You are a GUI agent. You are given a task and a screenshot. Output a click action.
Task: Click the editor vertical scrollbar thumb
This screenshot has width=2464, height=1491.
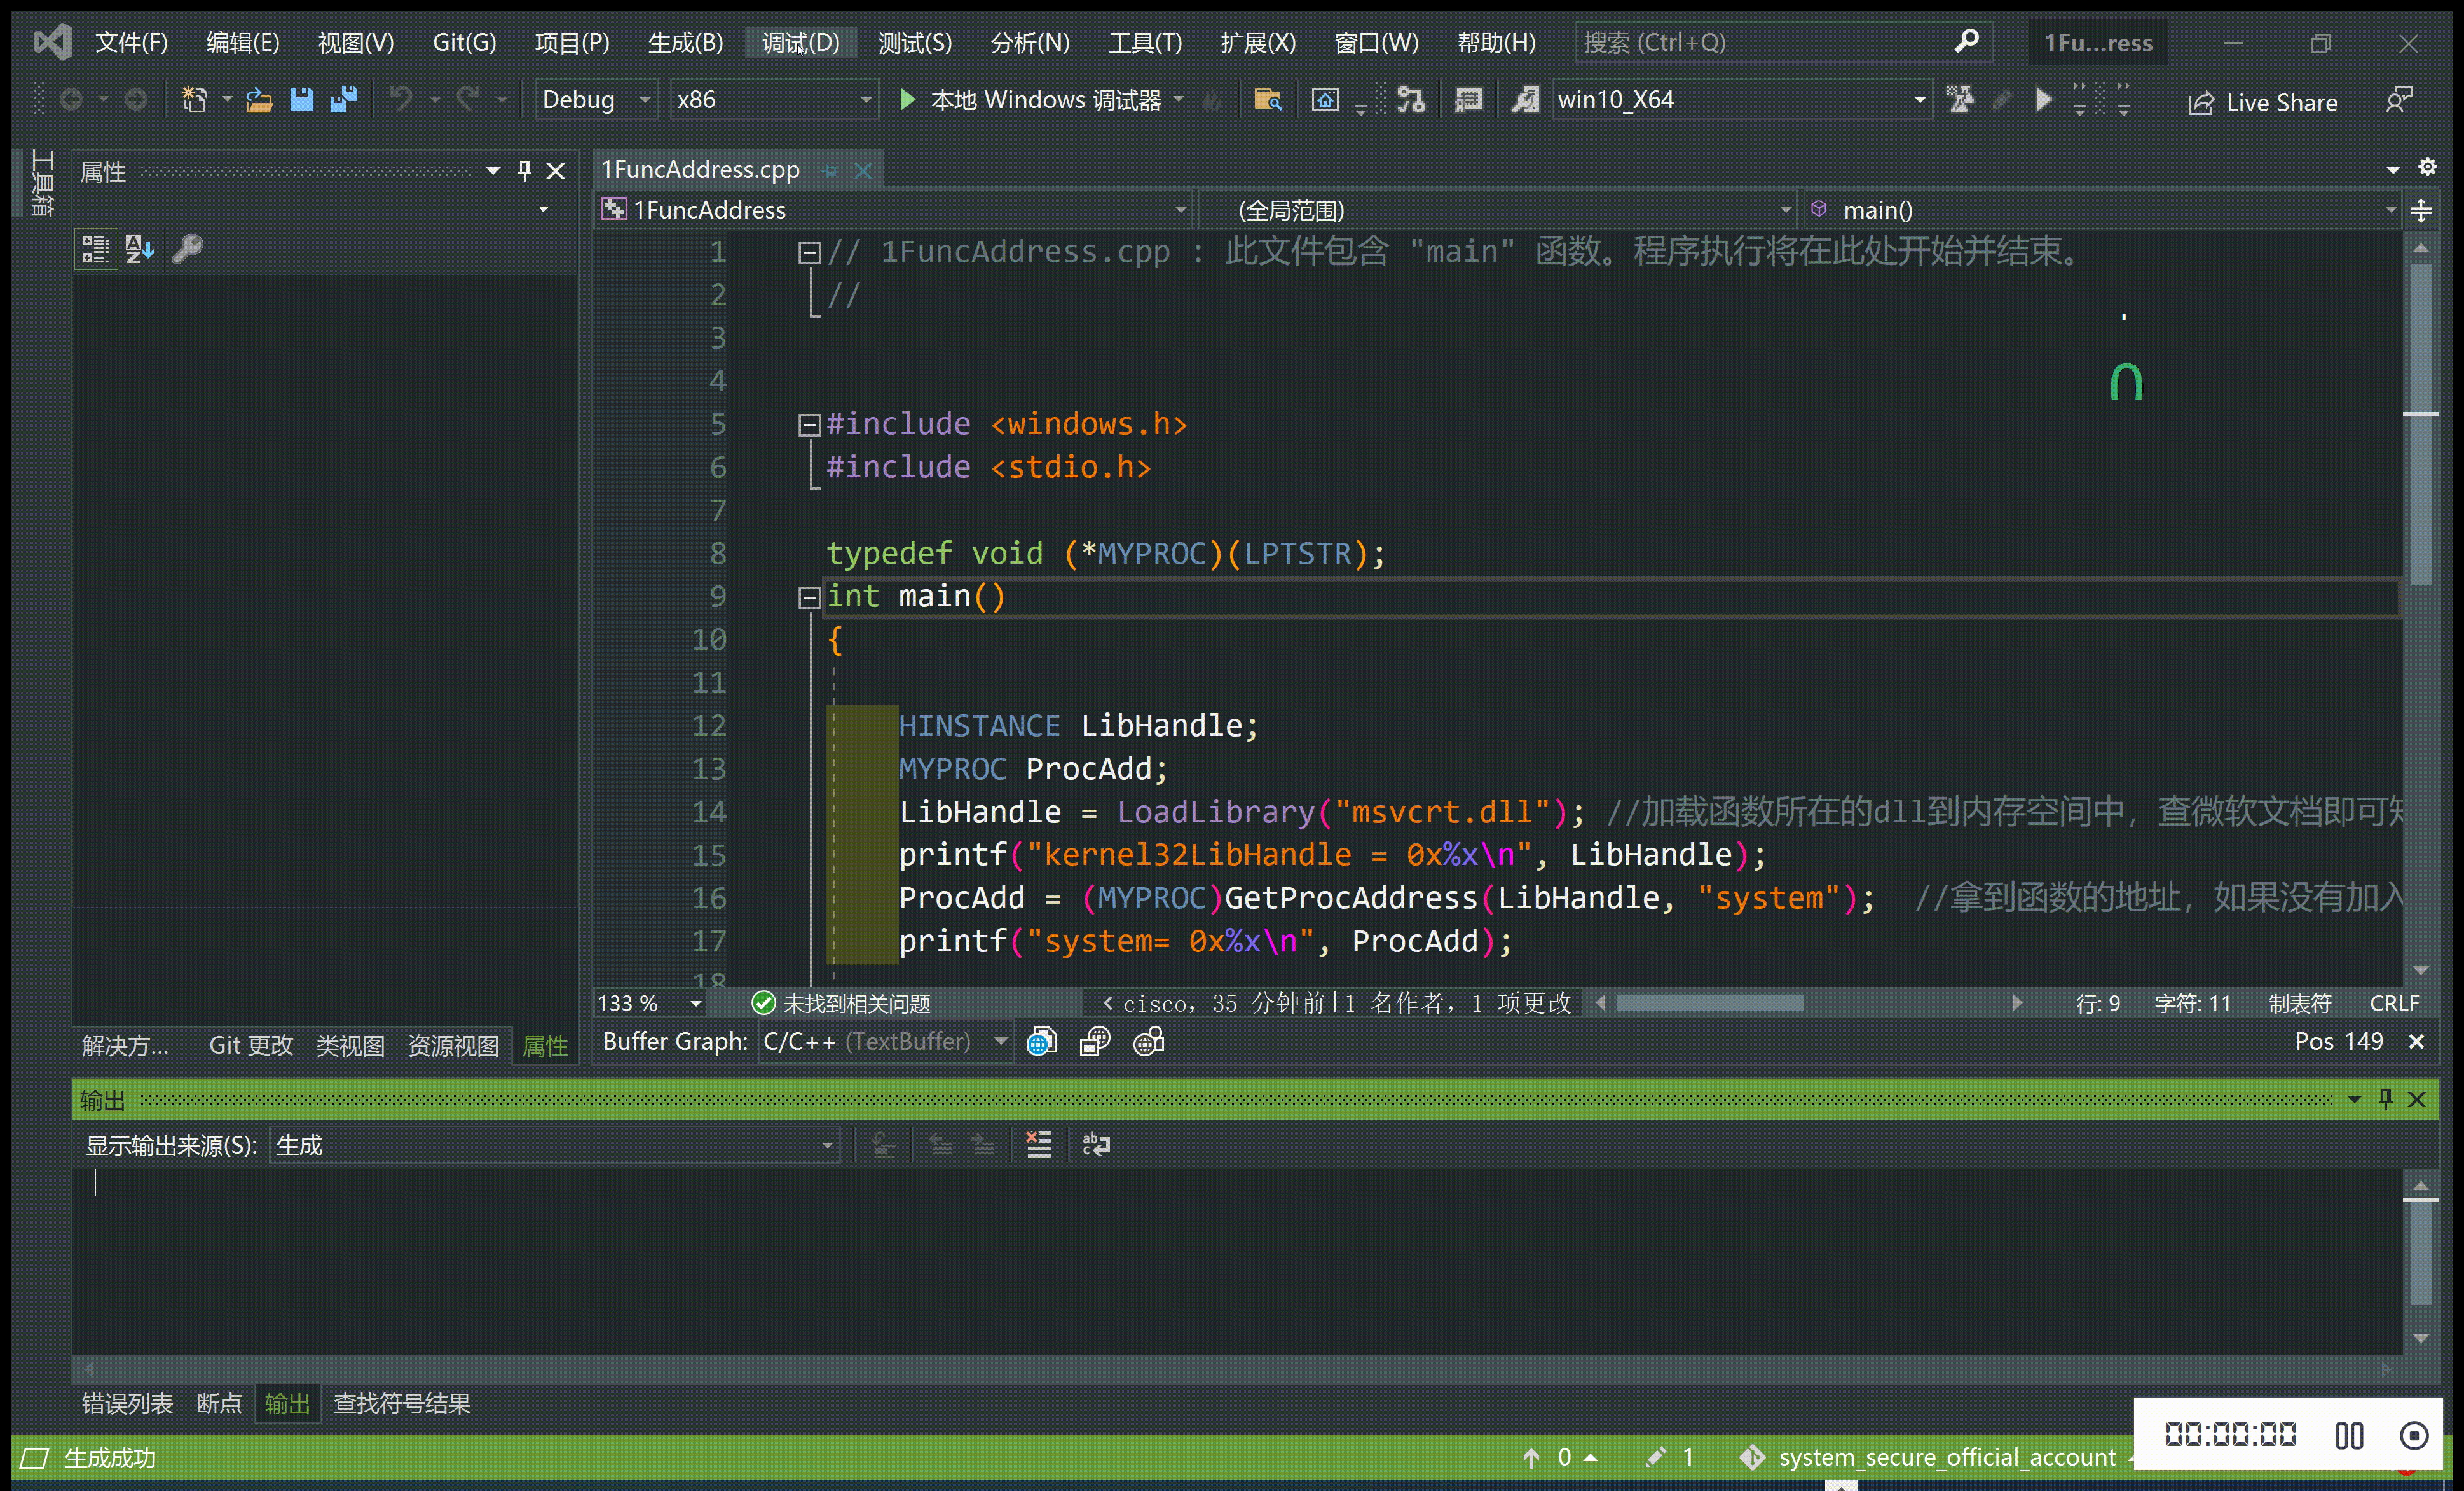tap(2420, 424)
